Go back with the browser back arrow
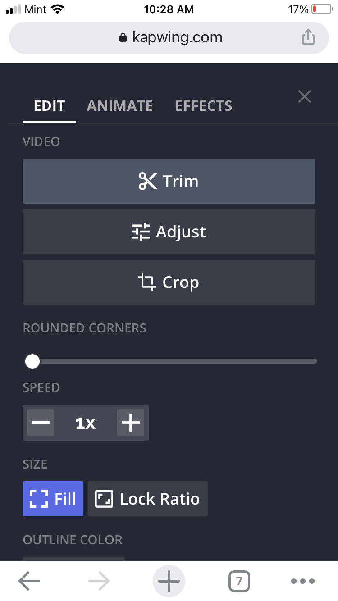The width and height of the screenshot is (338, 601). [x=29, y=581]
